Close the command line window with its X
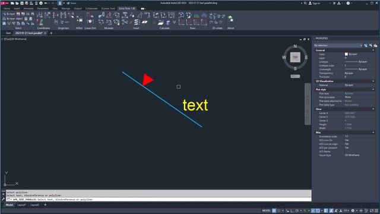The width and height of the screenshot is (380, 214). [3, 194]
